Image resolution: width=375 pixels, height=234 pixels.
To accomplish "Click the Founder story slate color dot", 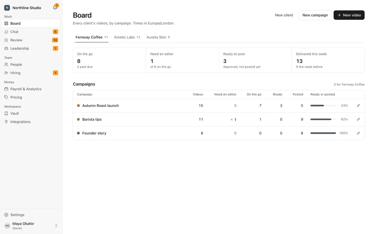I will click(x=78, y=133).
